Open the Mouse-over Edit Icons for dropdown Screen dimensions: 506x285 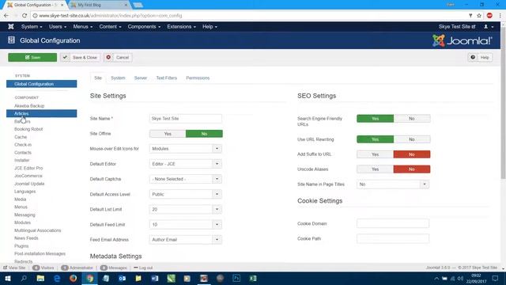coord(186,149)
